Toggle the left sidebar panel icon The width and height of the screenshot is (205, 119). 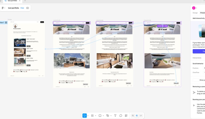27,8
